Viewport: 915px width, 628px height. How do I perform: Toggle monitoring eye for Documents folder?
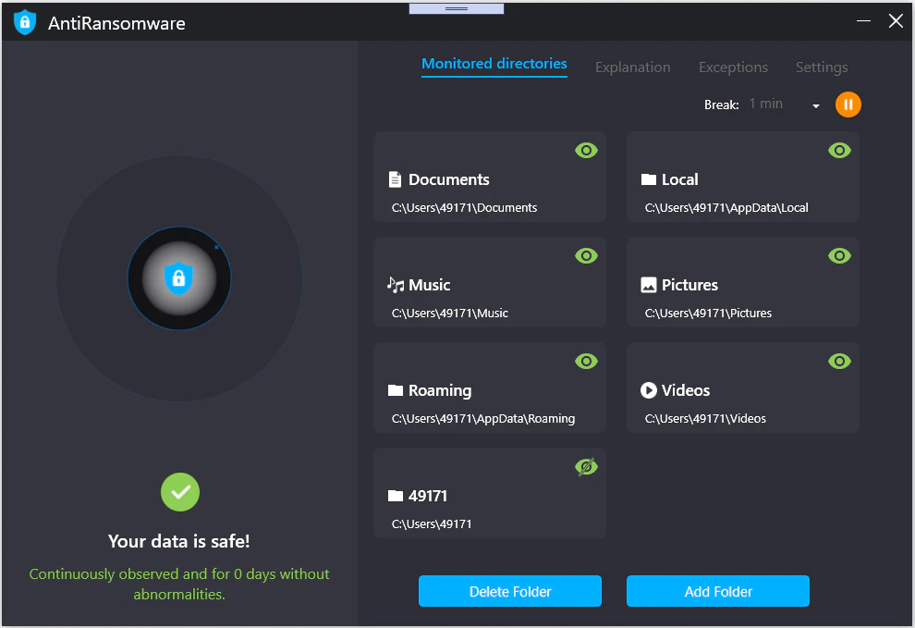click(586, 151)
